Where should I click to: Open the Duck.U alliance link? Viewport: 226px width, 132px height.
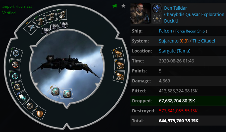[171, 21]
